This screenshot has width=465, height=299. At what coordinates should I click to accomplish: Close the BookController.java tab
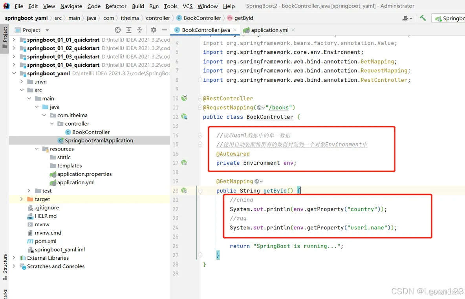coord(235,30)
